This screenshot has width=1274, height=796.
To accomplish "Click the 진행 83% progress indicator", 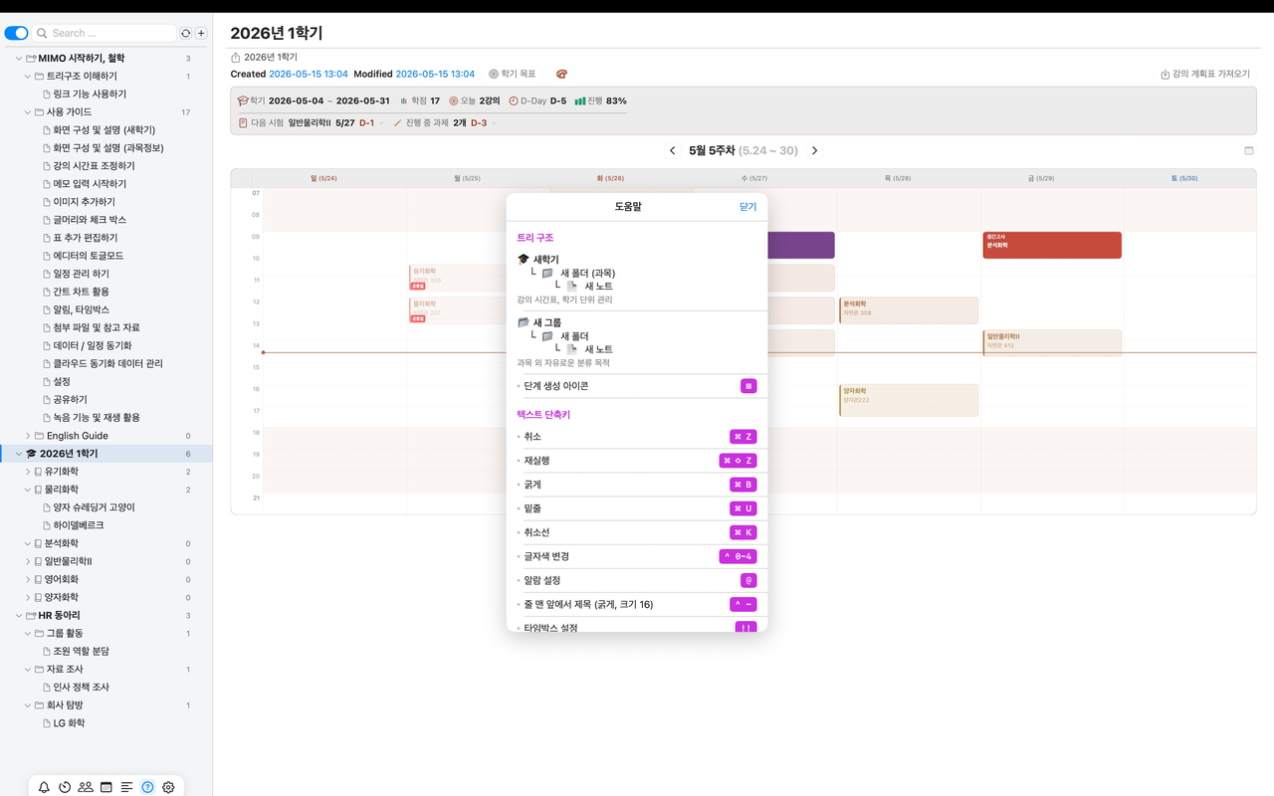I will point(601,100).
